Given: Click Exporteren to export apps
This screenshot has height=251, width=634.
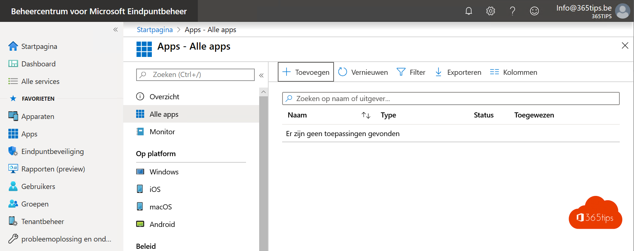Looking at the screenshot, I should pos(458,72).
